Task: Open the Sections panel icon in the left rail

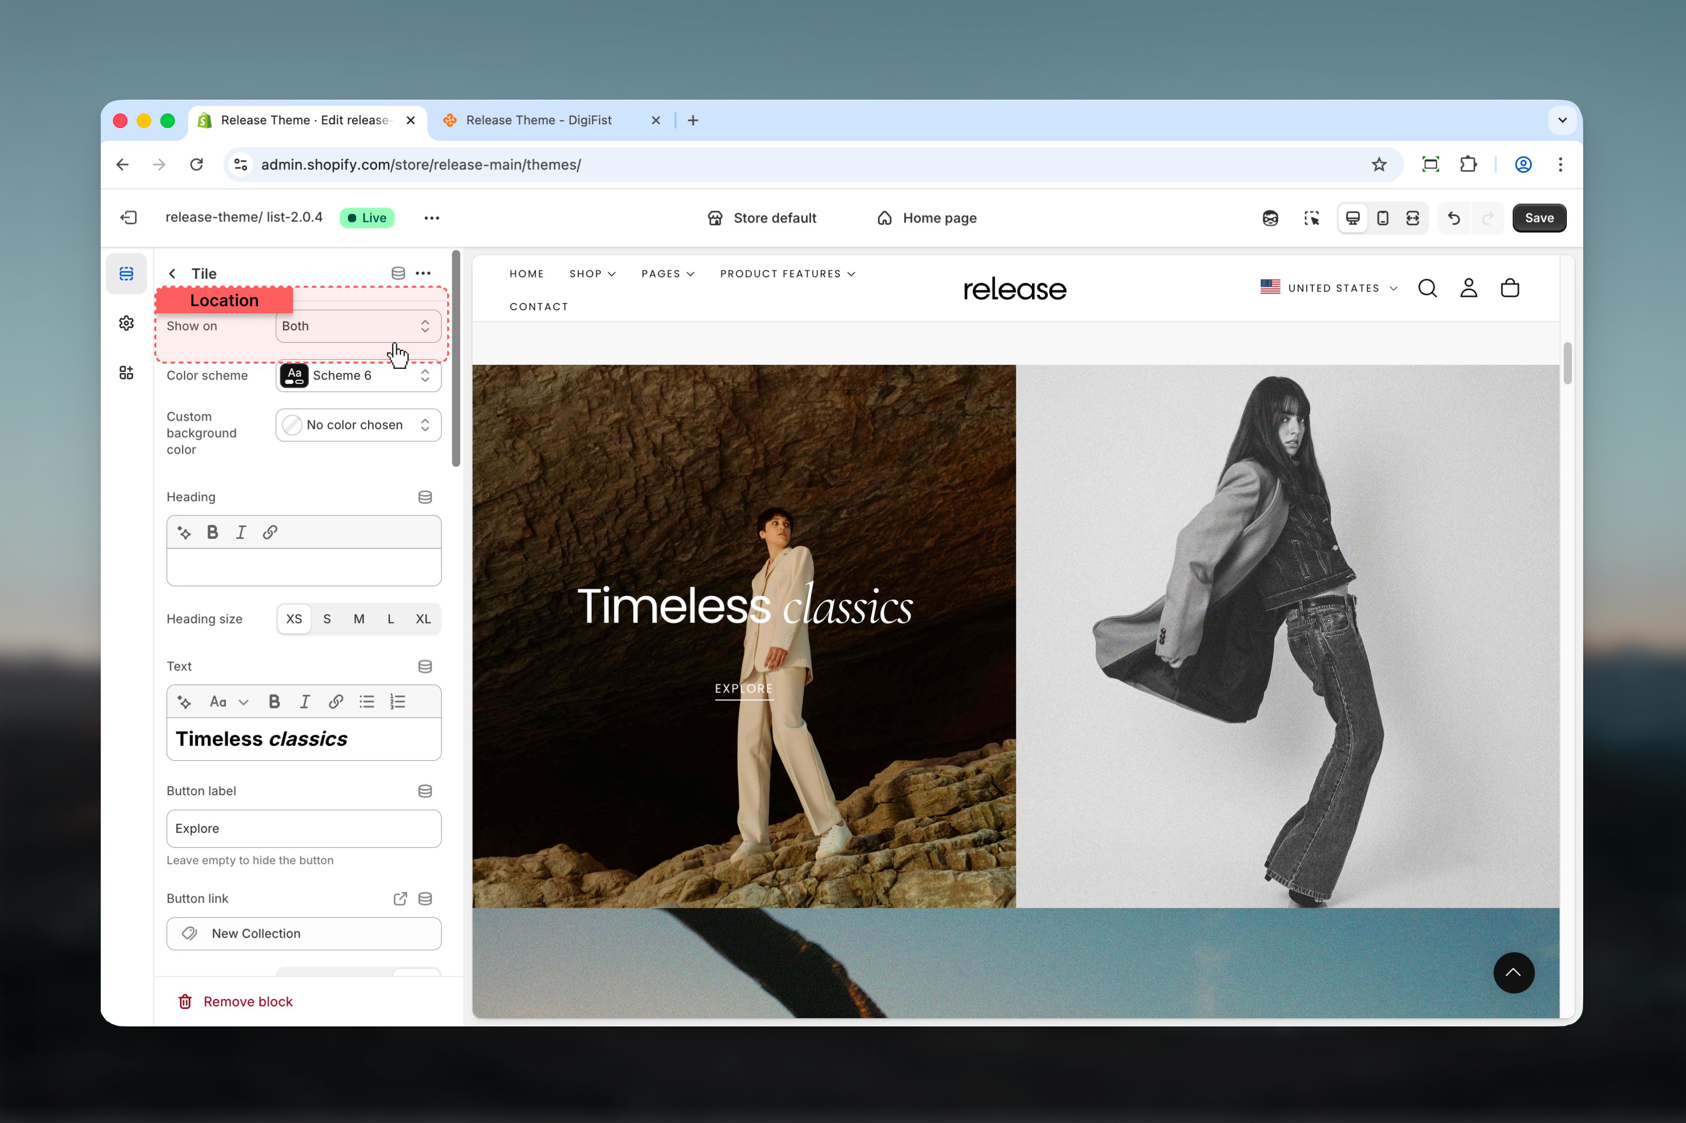Action: point(126,274)
